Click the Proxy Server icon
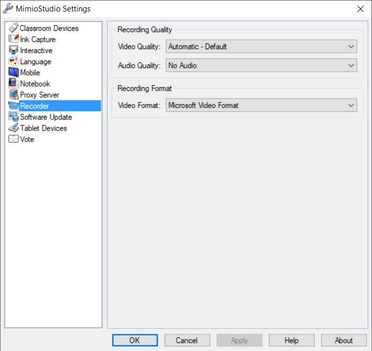 click(x=13, y=95)
